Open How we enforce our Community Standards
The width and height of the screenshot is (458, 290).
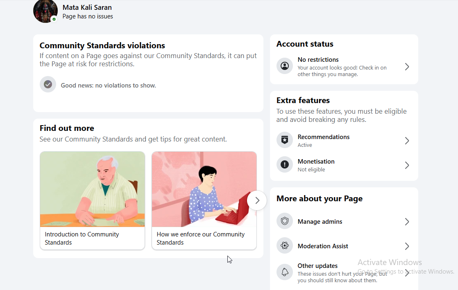coord(204,200)
